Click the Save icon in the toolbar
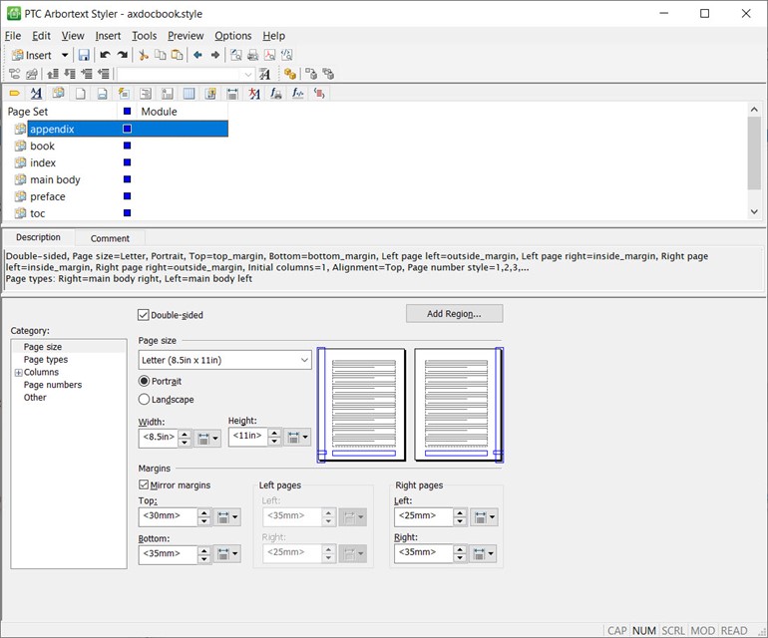Image resolution: width=768 pixels, height=638 pixels. point(84,55)
